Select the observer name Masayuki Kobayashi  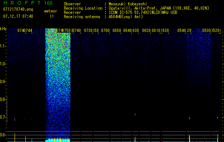(x=128, y=4)
